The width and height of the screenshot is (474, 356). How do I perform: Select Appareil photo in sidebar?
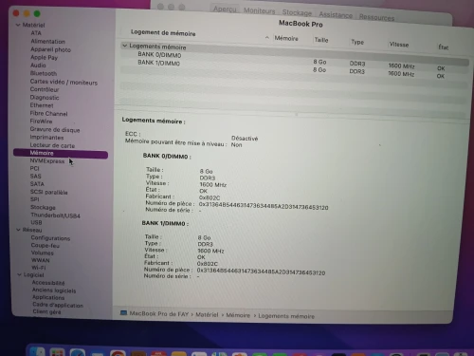point(50,49)
